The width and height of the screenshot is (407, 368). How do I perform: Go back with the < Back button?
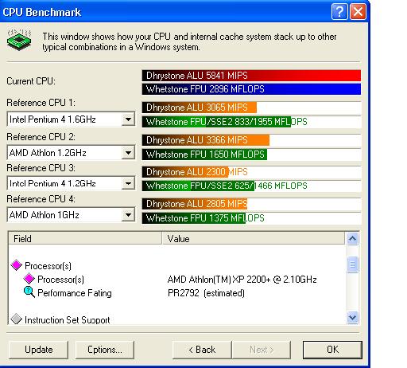tap(202, 350)
